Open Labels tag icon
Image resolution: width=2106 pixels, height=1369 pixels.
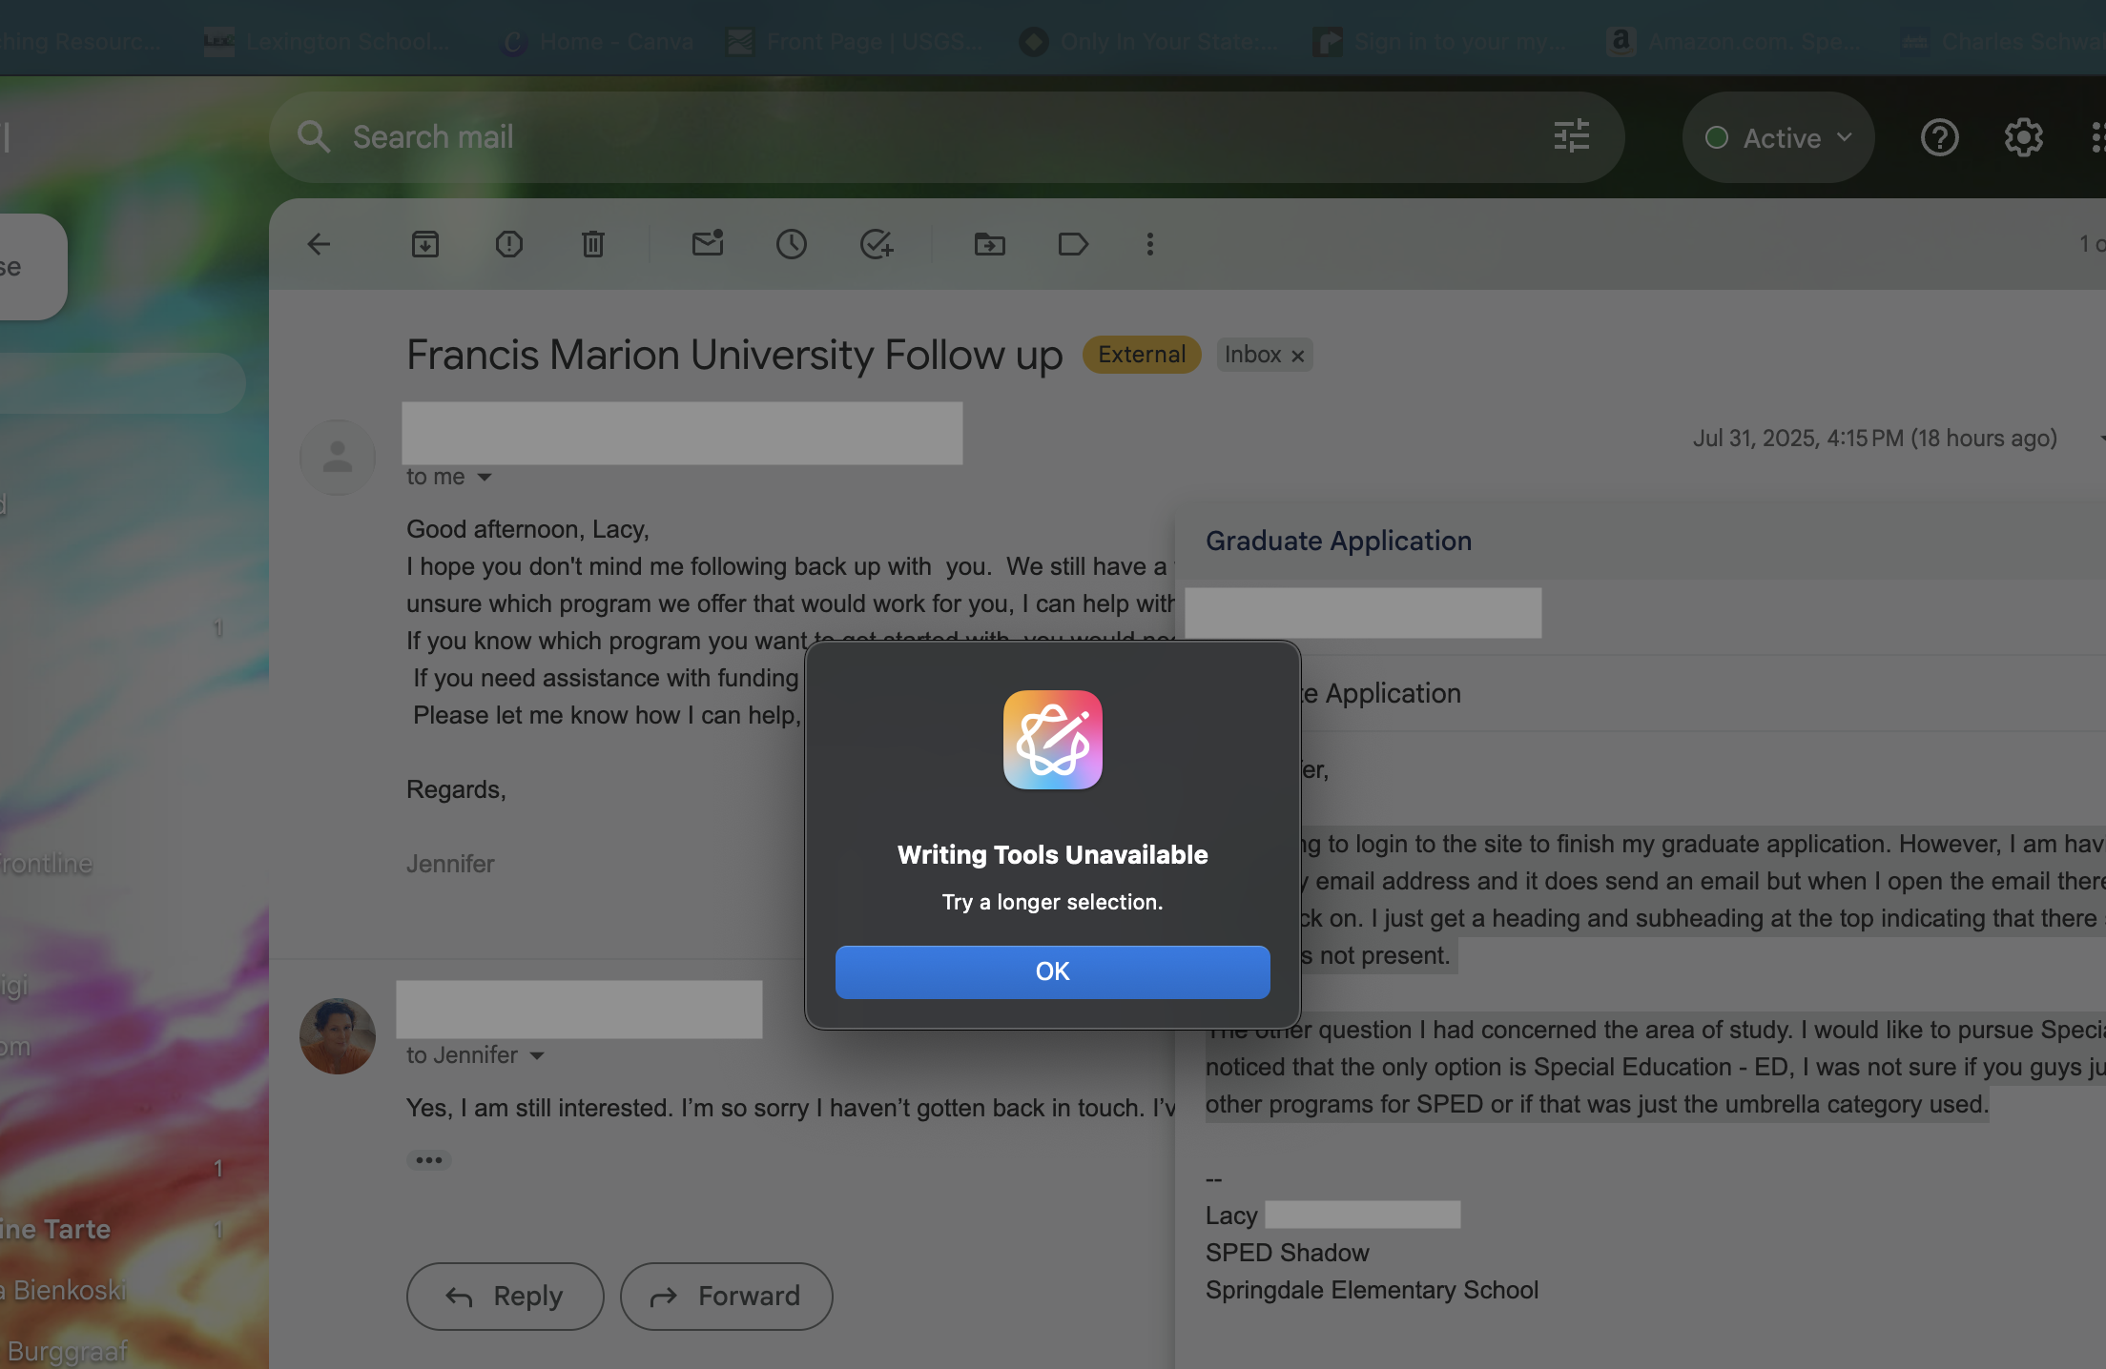coord(1074,244)
